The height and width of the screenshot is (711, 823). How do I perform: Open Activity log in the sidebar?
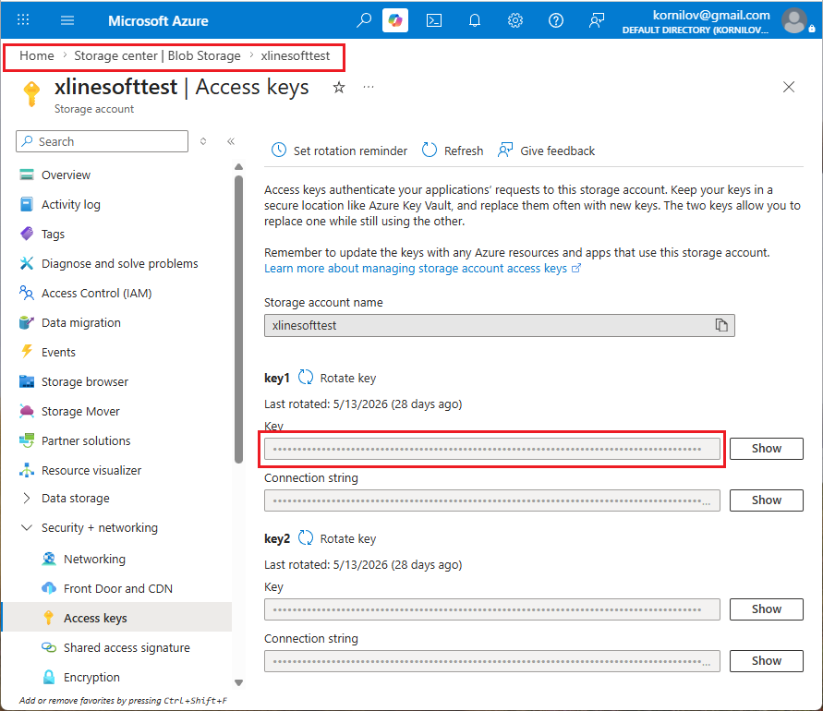71,204
